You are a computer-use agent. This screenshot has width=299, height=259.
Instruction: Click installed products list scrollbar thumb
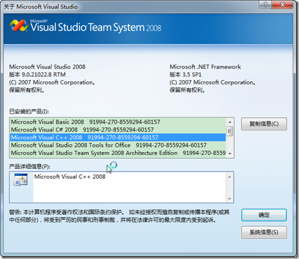click(230, 131)
